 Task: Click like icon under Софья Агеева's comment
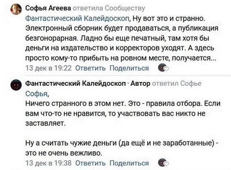click(x=163, y=68)
